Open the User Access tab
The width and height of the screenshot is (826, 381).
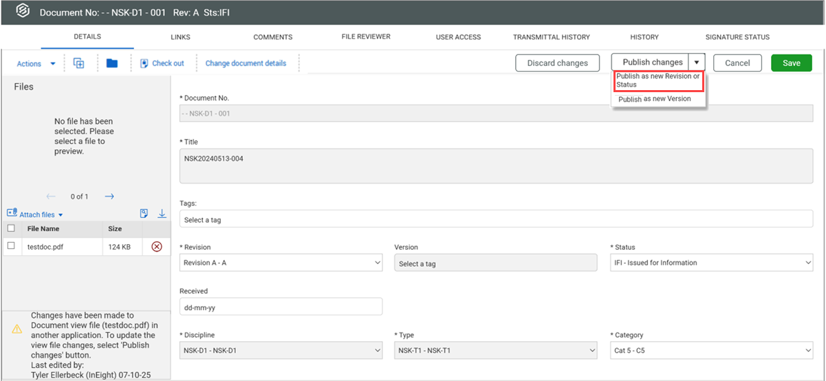tap(459, 37)
